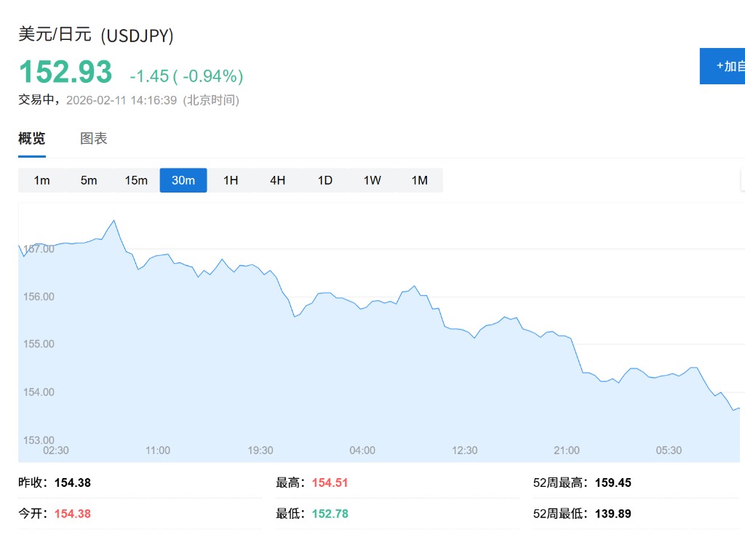
Task: Switch to the 概览 tab
Action: [x=31, y=139]
